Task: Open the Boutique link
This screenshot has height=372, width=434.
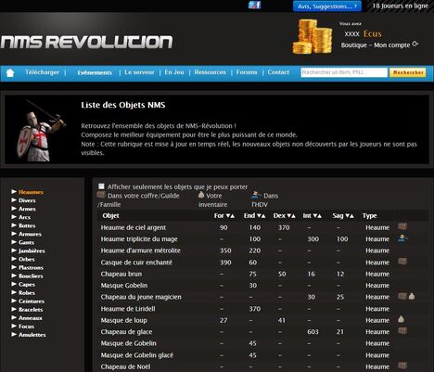Action: pos(353,45)
